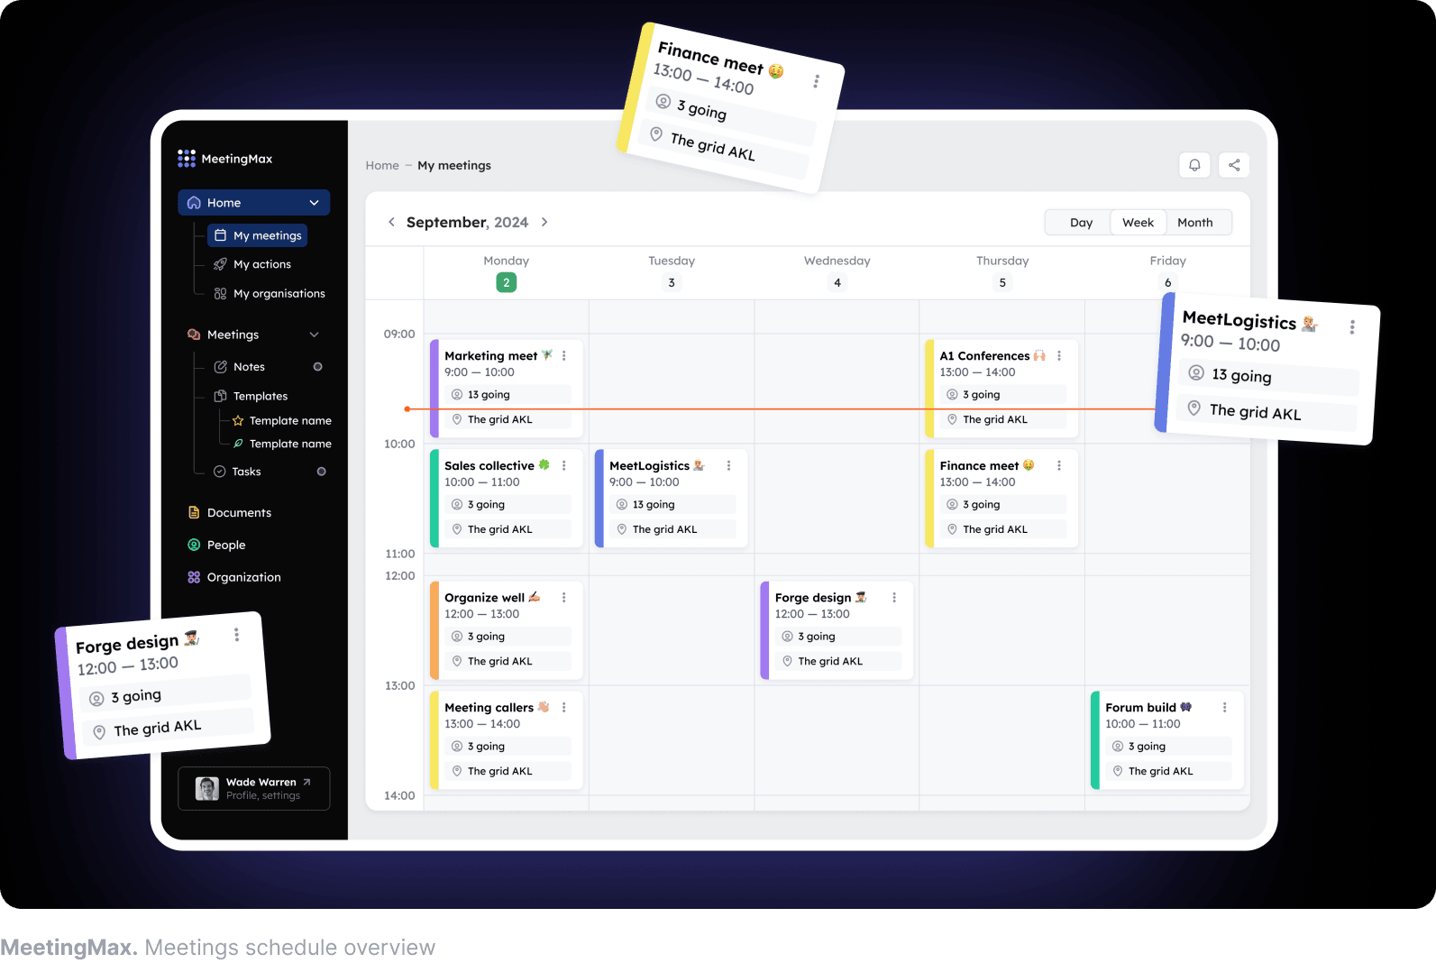Image resolution: width=1436 pixels, height=963 pixels.
Task: Open Wade Warren profile arrow
Action: click(x=306, y=782)
